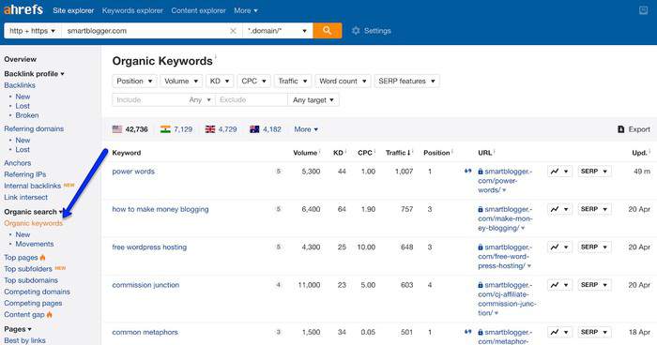Select the UK flag 4,729

(x=221, y=129)
